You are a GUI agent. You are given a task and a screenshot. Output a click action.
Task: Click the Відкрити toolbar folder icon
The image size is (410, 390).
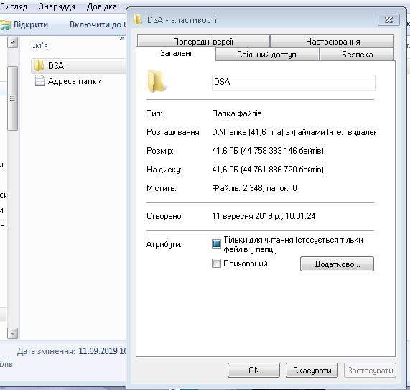tap(5, 25)
